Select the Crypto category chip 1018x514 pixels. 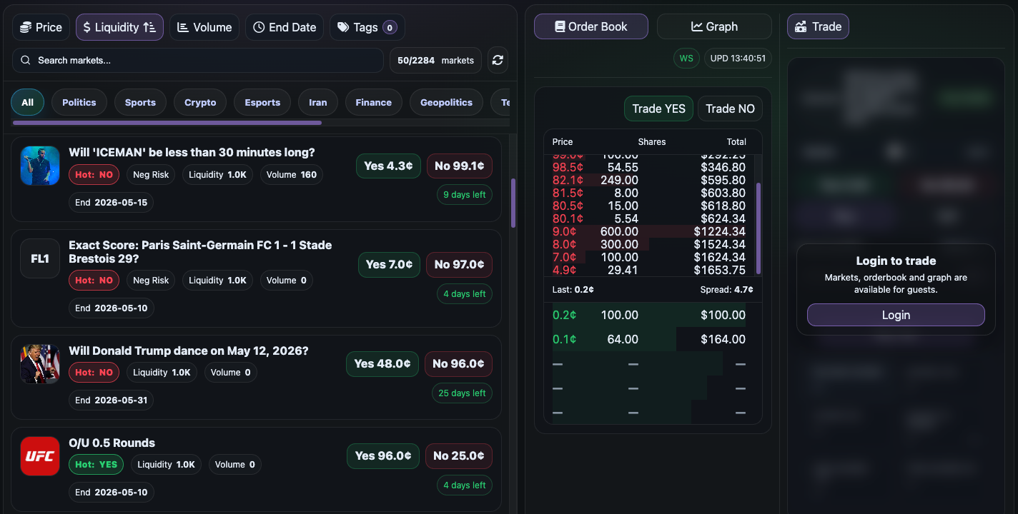tap(200, 102)
